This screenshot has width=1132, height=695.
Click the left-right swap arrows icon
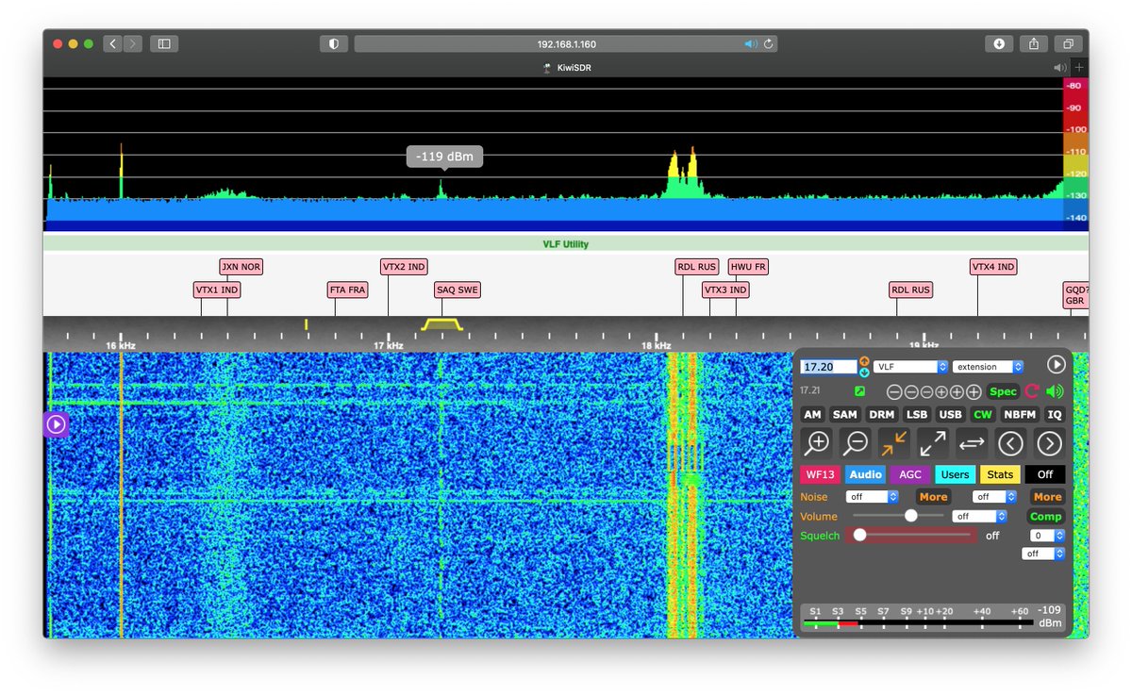[972, 442]
